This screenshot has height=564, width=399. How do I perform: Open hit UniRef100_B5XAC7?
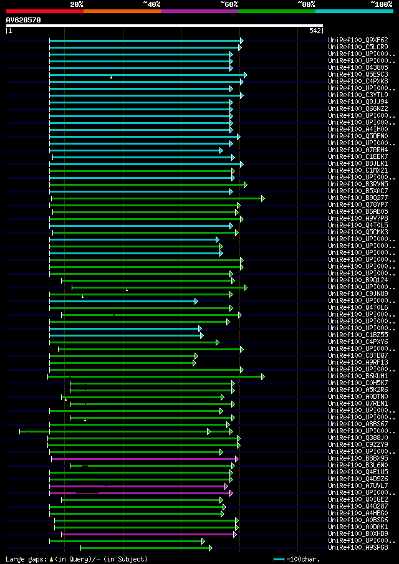pyautogui.click(x=358, y=191)
